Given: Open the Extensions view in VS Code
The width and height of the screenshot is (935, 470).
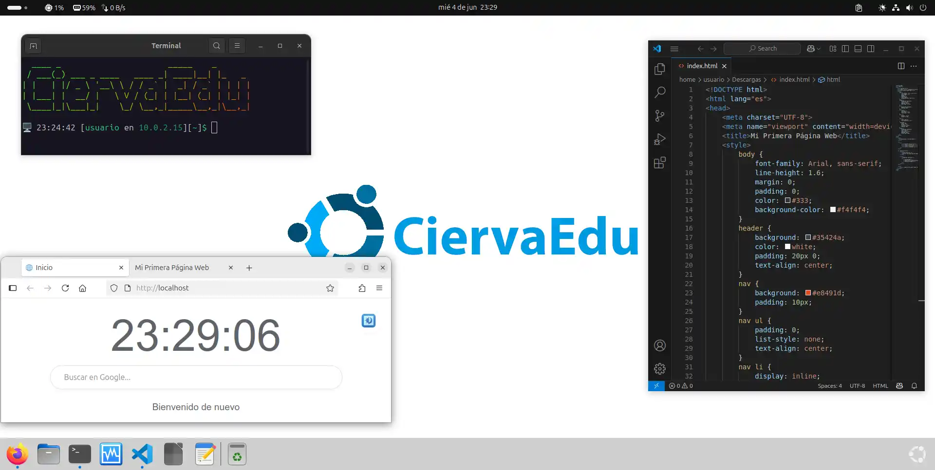Looking at the screenshot, I should [x=660, y=163].
